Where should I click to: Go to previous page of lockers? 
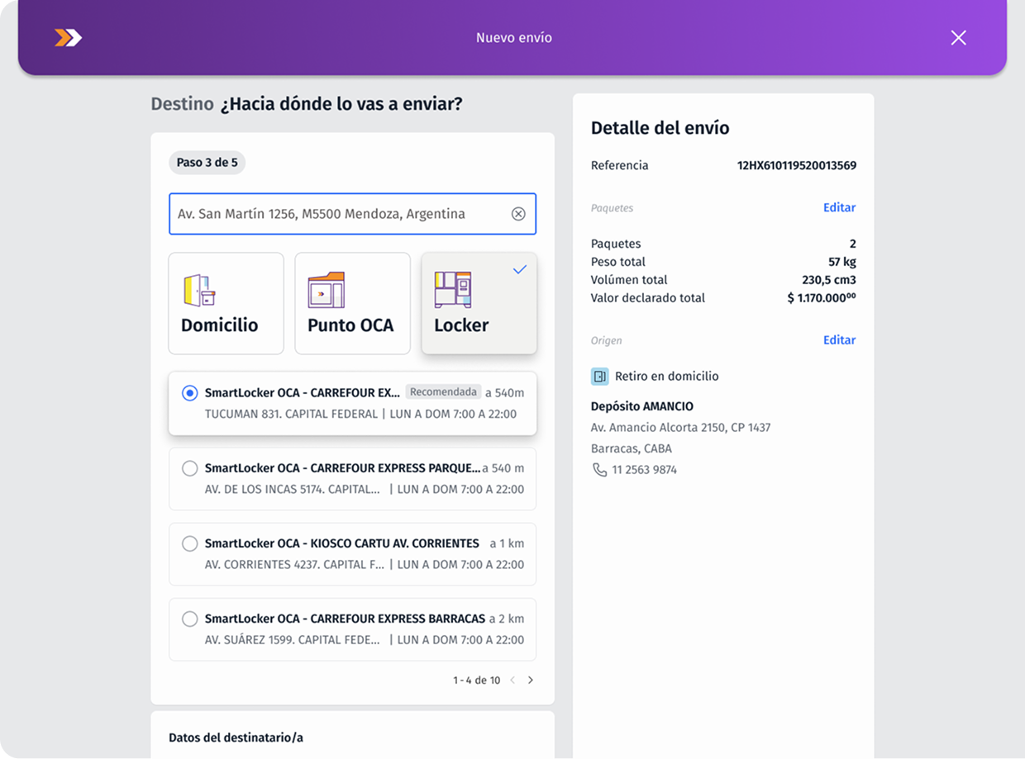(512, 681)
